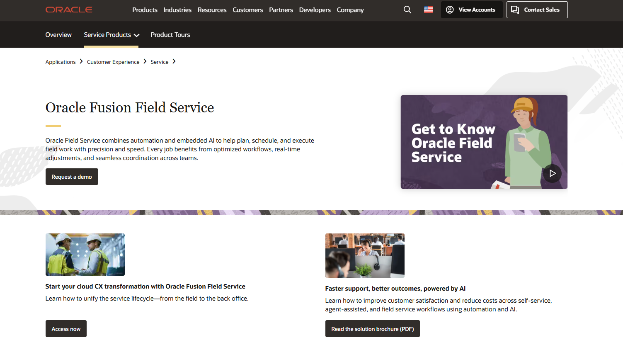This screenshot has width=623, height=340.
Task: Click the Applications breadcrumb link
Action: pos(60,61)
